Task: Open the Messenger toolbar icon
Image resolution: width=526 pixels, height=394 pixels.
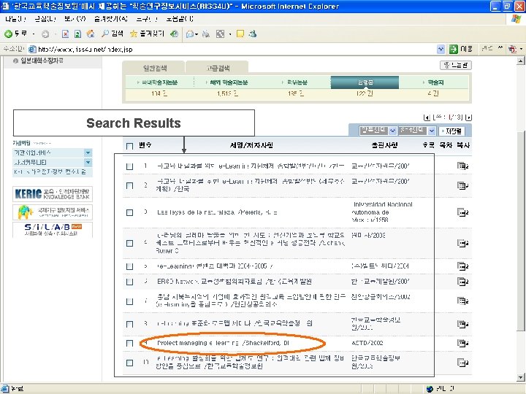Action: [x=253, y=34]
